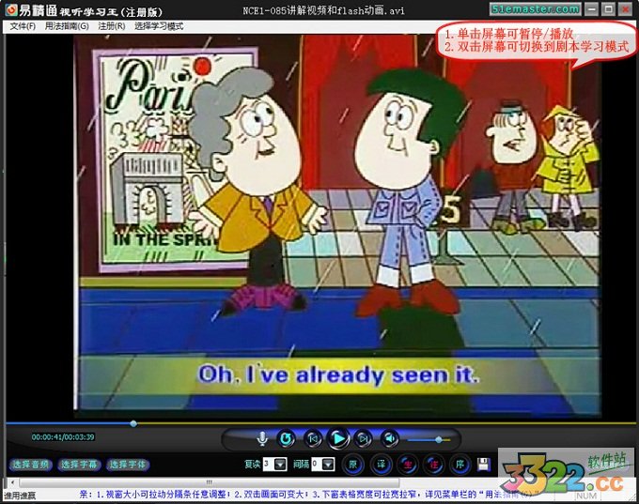Viewport: 639px width, 504px height.
Task: Adjust the volume slider
Action: pyautogui.click(x=429, y=439)
